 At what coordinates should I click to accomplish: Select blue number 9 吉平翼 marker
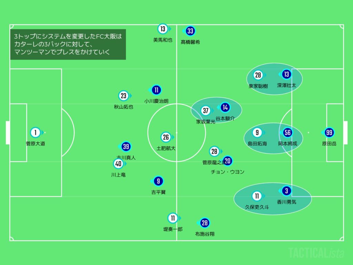pyautogui.click(x=158, y=181)
